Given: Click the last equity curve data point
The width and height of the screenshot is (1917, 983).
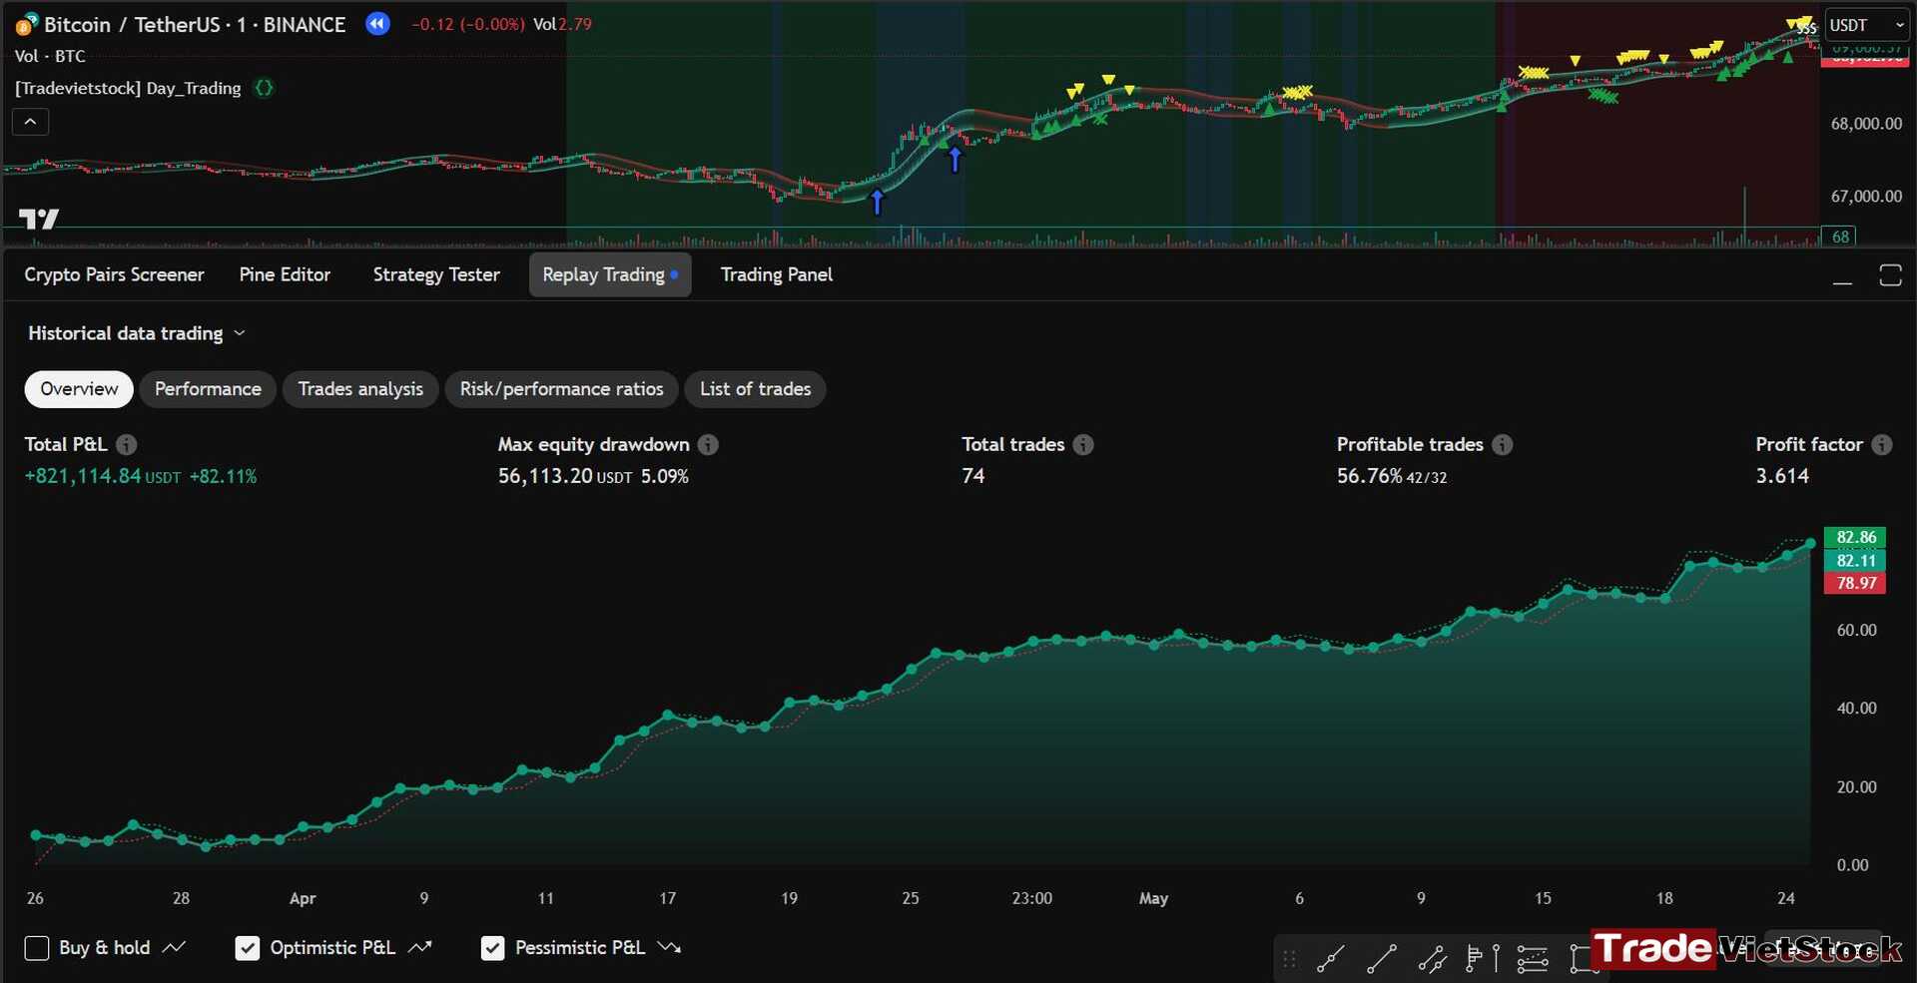Looking at the screenshot, I should [1810, 544].
